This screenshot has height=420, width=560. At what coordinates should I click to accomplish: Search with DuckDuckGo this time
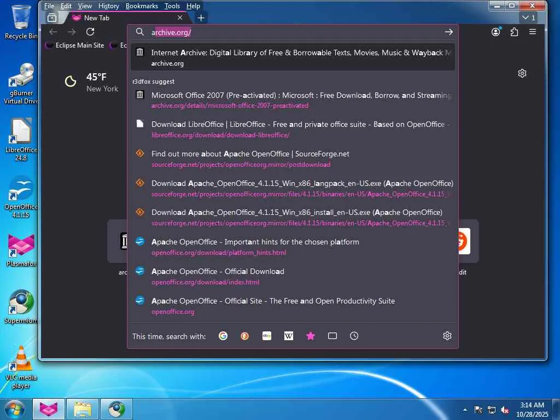coord(244,336)
